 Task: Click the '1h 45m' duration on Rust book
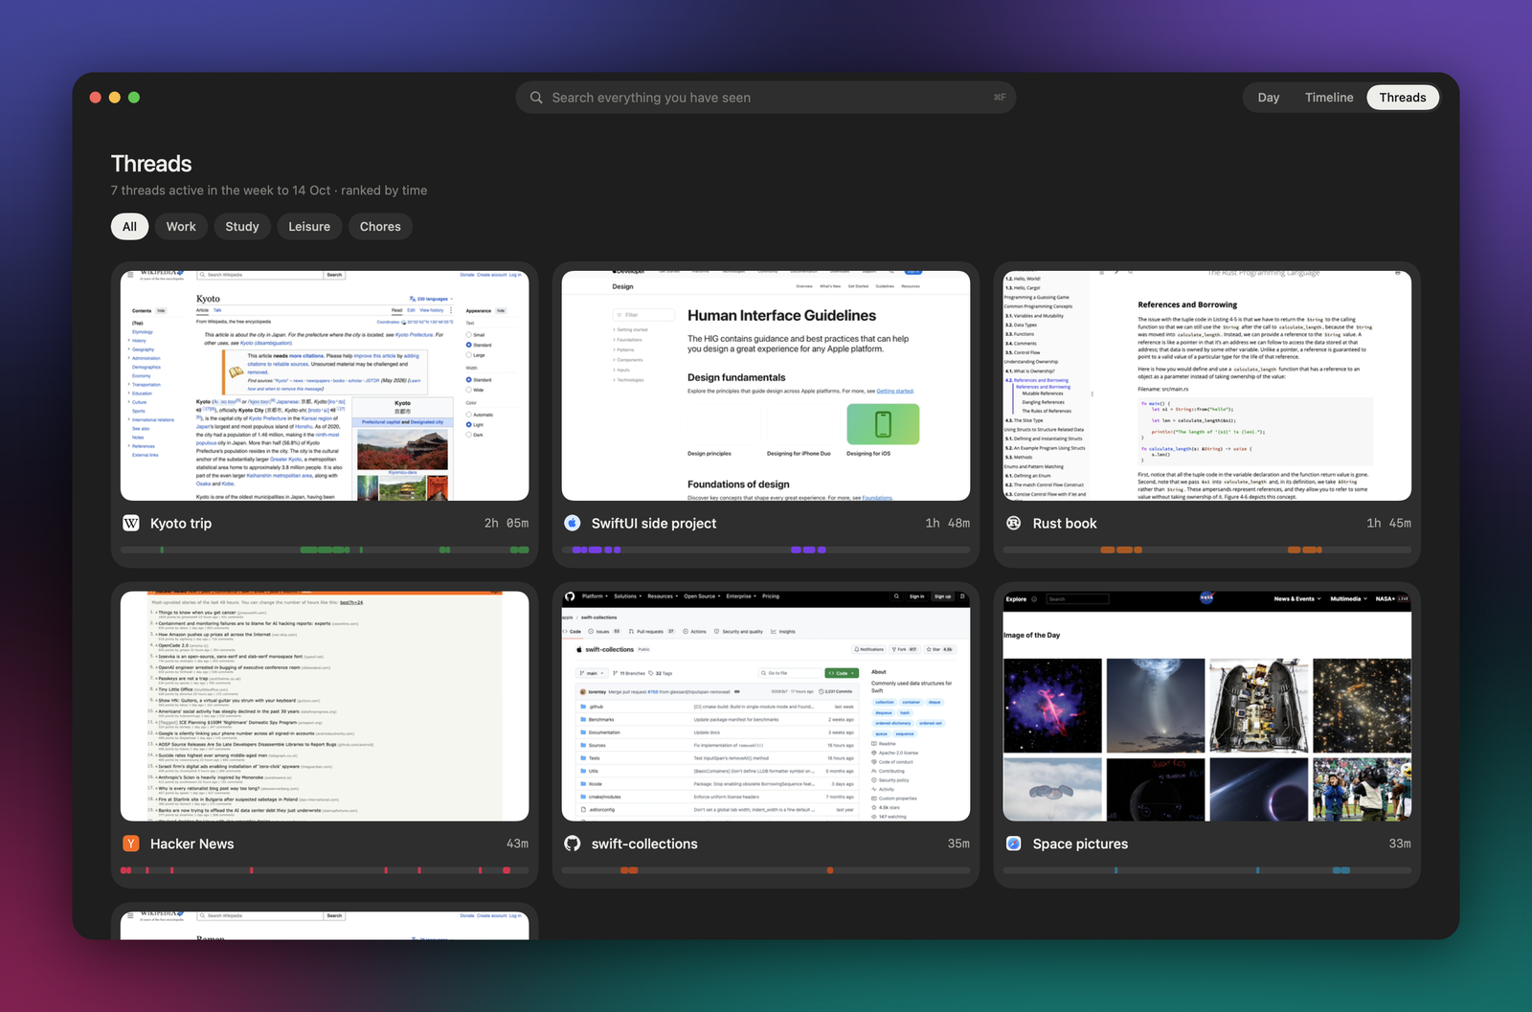[x=1388, y=524]
